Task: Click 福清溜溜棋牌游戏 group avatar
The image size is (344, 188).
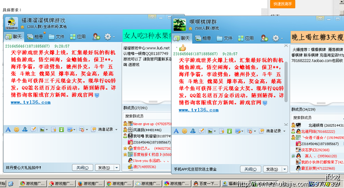Action: click(x=12, y=23)
